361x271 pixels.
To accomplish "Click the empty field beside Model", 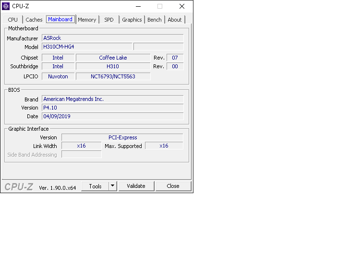I will click(158, 47).
